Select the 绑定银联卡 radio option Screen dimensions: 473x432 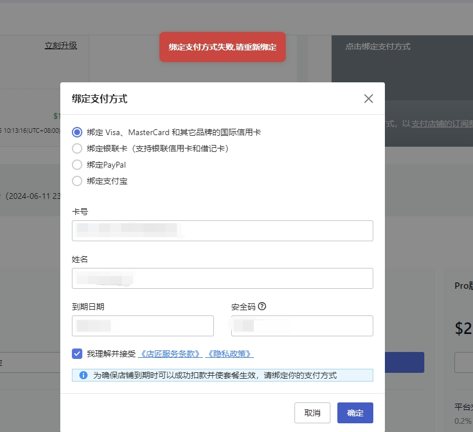pyautogui.click(x=77, y=148)
